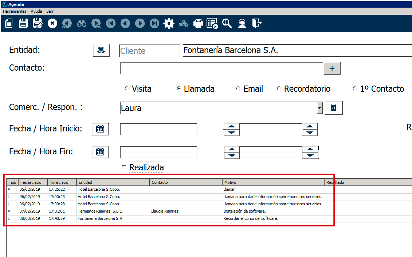Save the record with the floppy disk icon
The image size is (412, 257).
pos(23,24)
